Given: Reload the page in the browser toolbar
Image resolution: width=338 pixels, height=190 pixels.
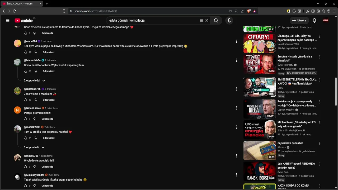Looking at the screenshot, I should [x=14, y=11].
